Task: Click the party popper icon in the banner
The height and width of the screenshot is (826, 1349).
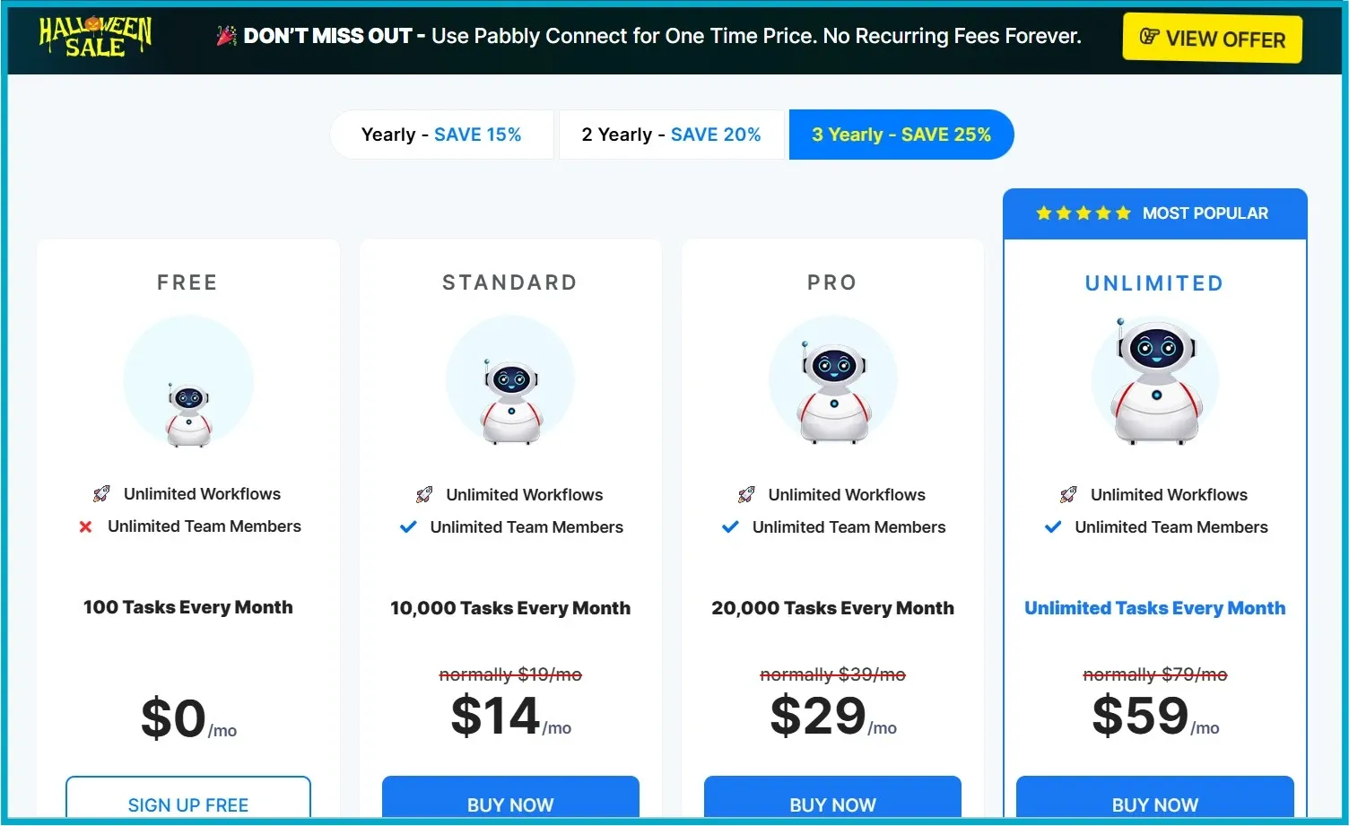Action: pyautogui.click(x=227, y=36)
